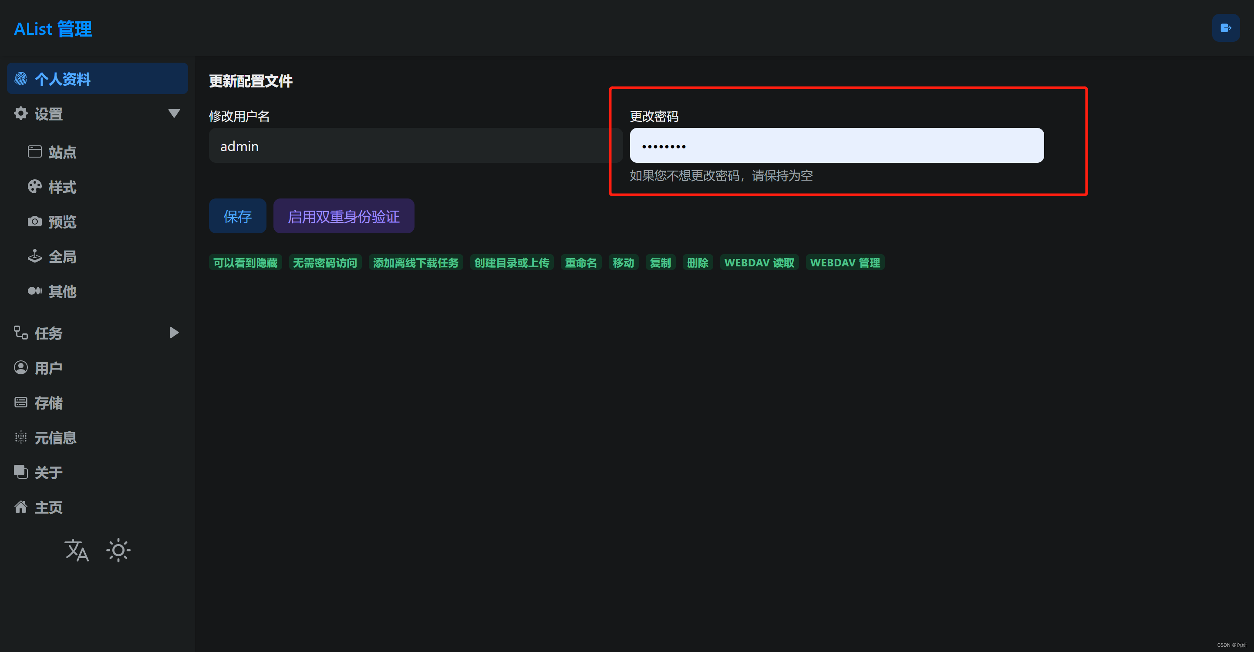Click the dotted grid icon beside 元信息

click(x=21, y=437)
